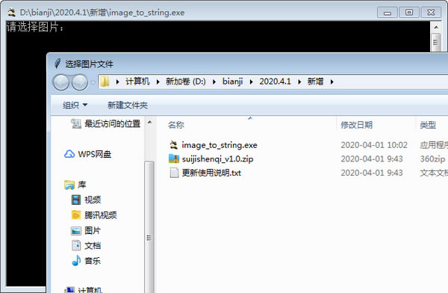
Task: Select the 更新使用说明.txt document icon
Action: (174, 173)
